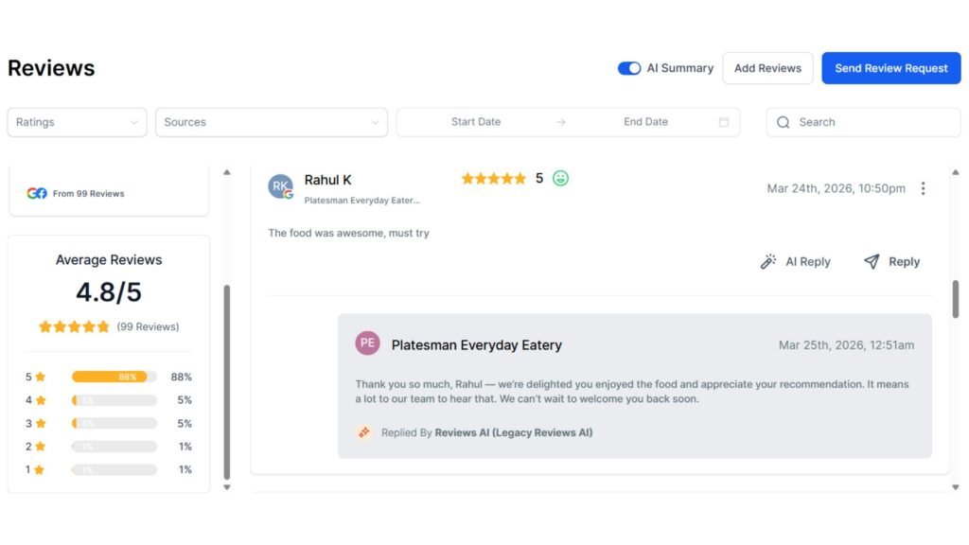Click the Google icon on the reviews source card
Viewport: 969px width, 545px height.
click(x=32, y=193)
